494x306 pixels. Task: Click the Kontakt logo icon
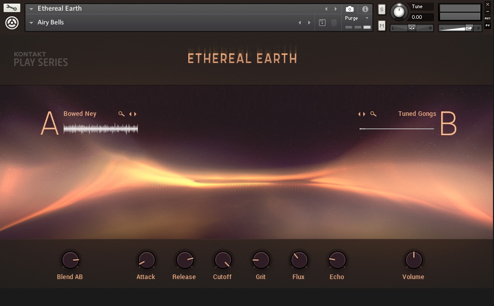(x=12, y=22)
